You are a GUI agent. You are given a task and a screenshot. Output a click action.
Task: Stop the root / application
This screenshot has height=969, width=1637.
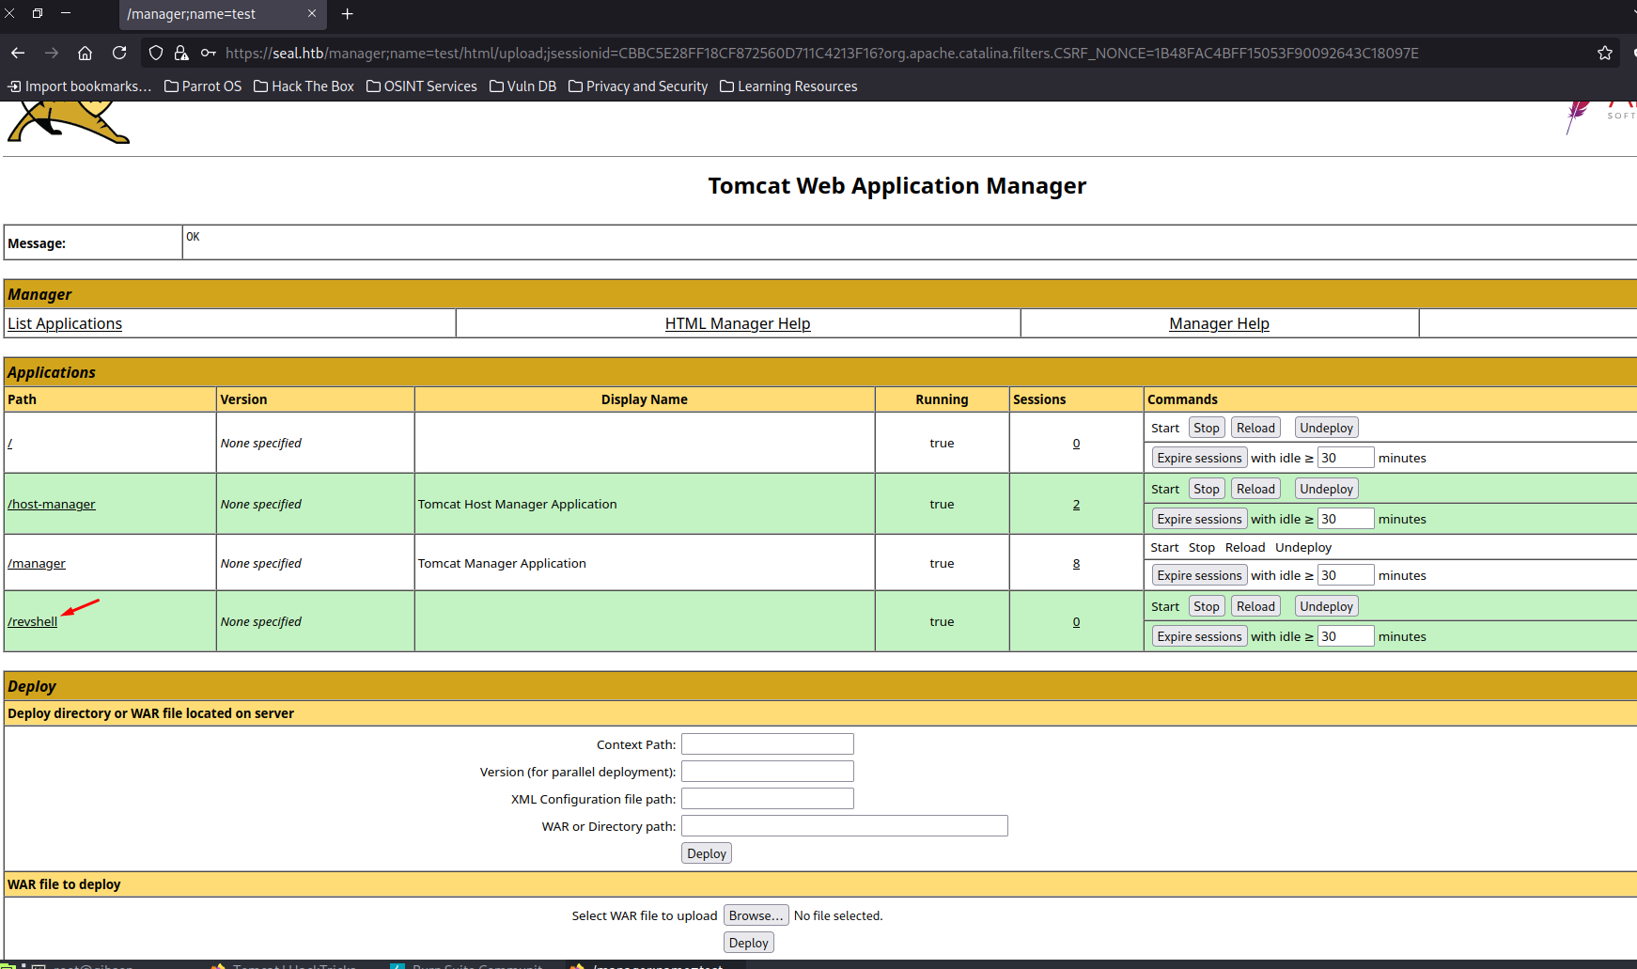[x=1207, y=428]
